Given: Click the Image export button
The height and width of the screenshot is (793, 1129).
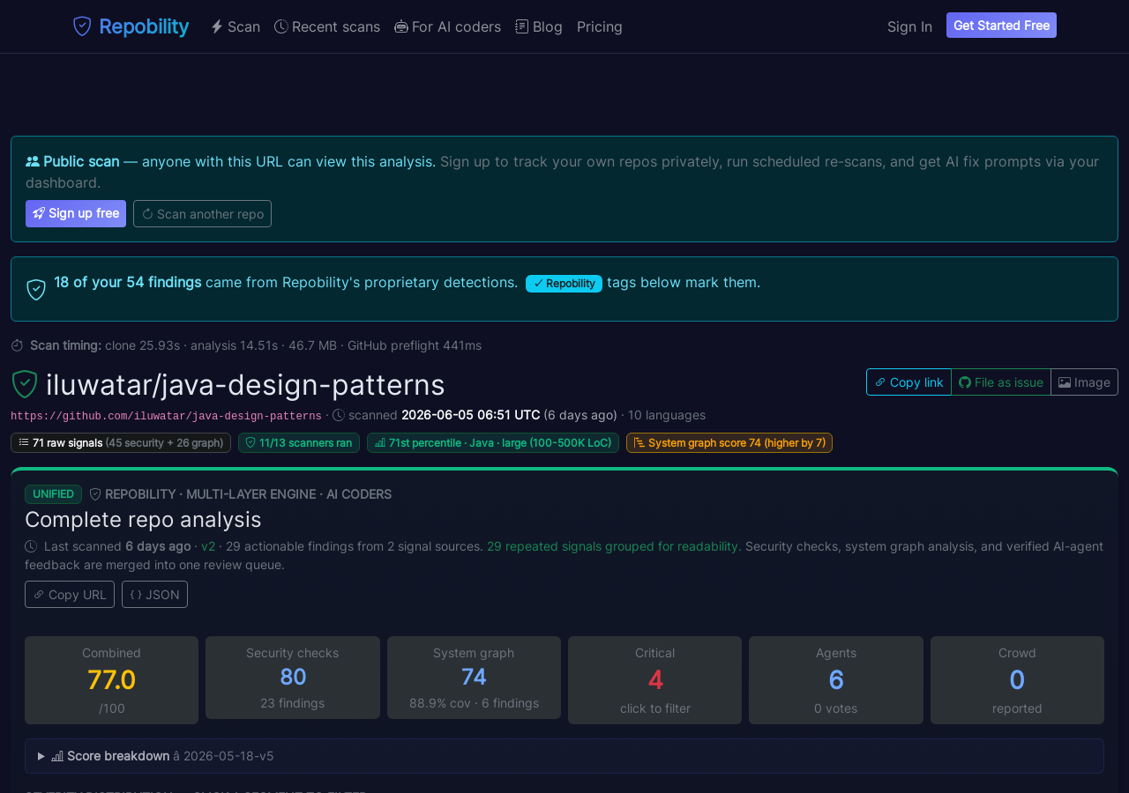Looking at the screenshot, I should [x=1084, y=382].
